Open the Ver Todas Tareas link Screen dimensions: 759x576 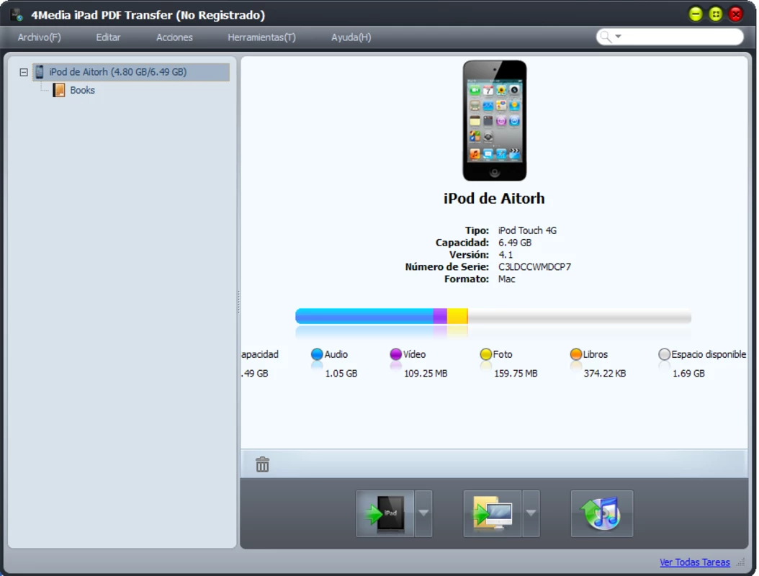(x=695, y=562)
